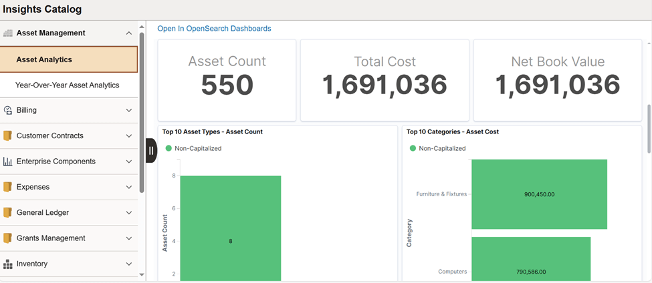Click the Furniture & Fixtures green bar

click(x=539, y=194)
